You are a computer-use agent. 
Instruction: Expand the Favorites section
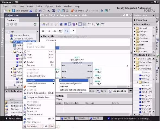135,20
